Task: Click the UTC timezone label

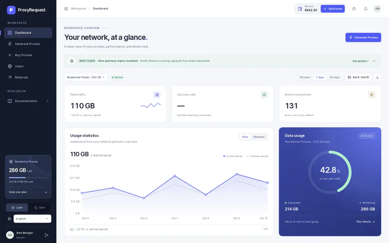Action: [x=265, y=229]
